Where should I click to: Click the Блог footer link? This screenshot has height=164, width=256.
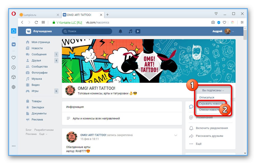coord(29,130)
